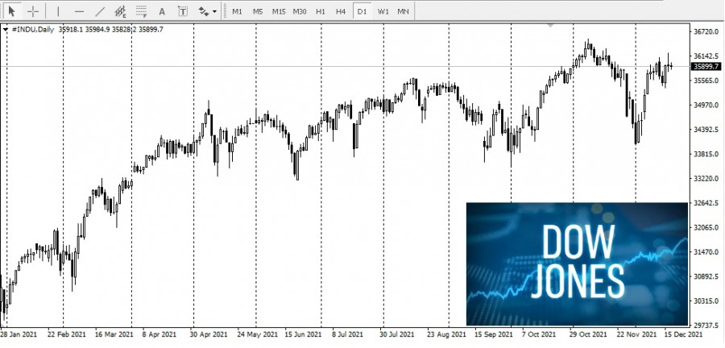This screenshot has width=725, height=348.
Task: Click the 36142.5 price scale label
Action: coord(706,56)
